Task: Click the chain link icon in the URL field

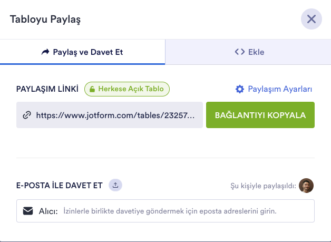Action: point(26,115)
